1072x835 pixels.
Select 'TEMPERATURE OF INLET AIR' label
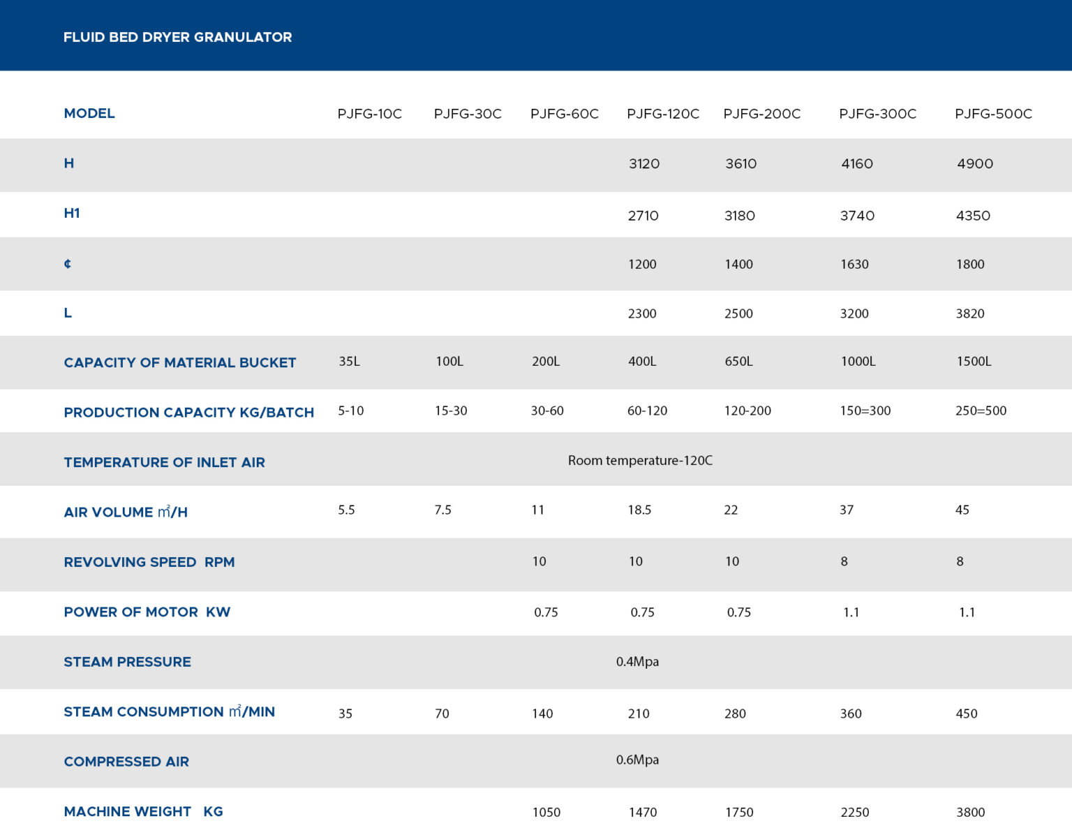(165, 462)
